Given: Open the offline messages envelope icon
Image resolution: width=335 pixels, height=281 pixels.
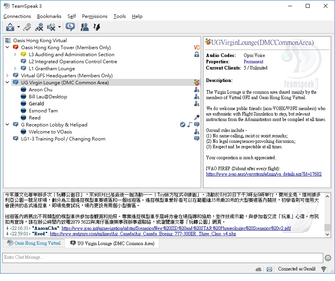Looking at the screenshot, I should click(269, 269).
